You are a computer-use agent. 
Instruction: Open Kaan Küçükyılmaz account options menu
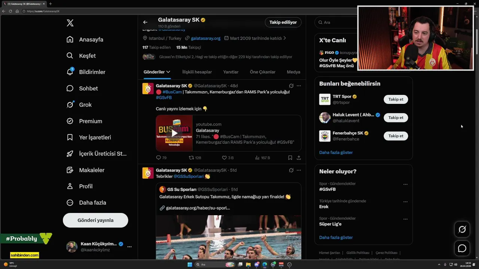[129, 247]
